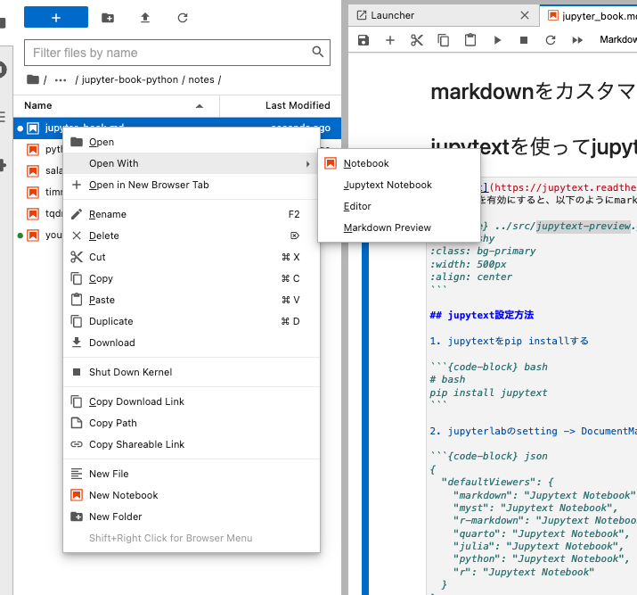This screenshot has height=595, width=637.
Task: Choose Paste in the context menu
Action: (192, 300)
